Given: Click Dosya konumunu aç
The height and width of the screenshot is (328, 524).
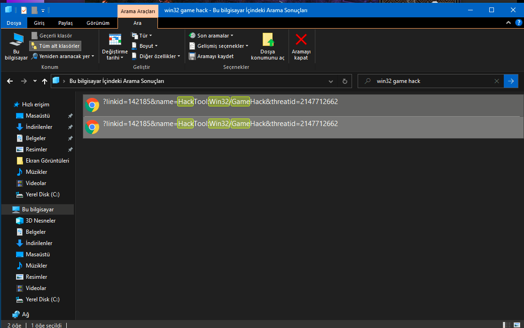Looking at the screenshot, I should (x=268, y=47).
